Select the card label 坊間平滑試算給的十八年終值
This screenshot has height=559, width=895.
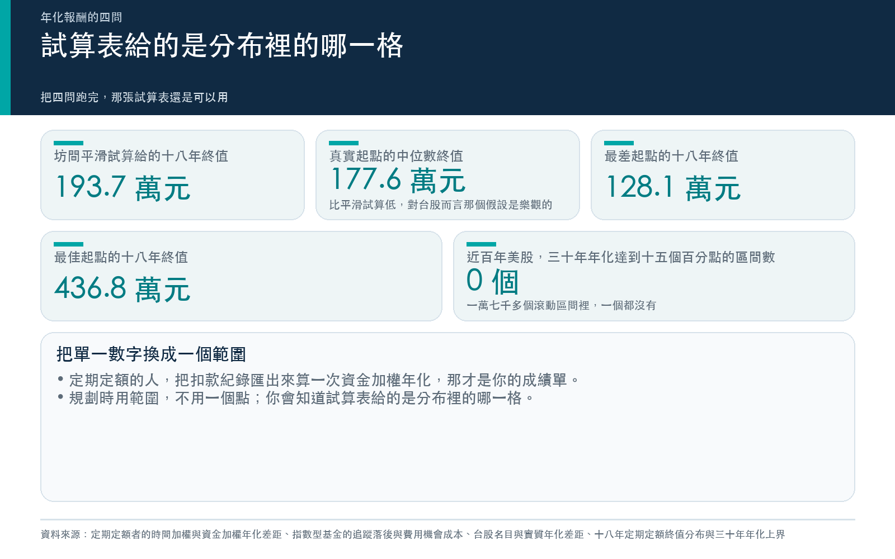(141, 156)
